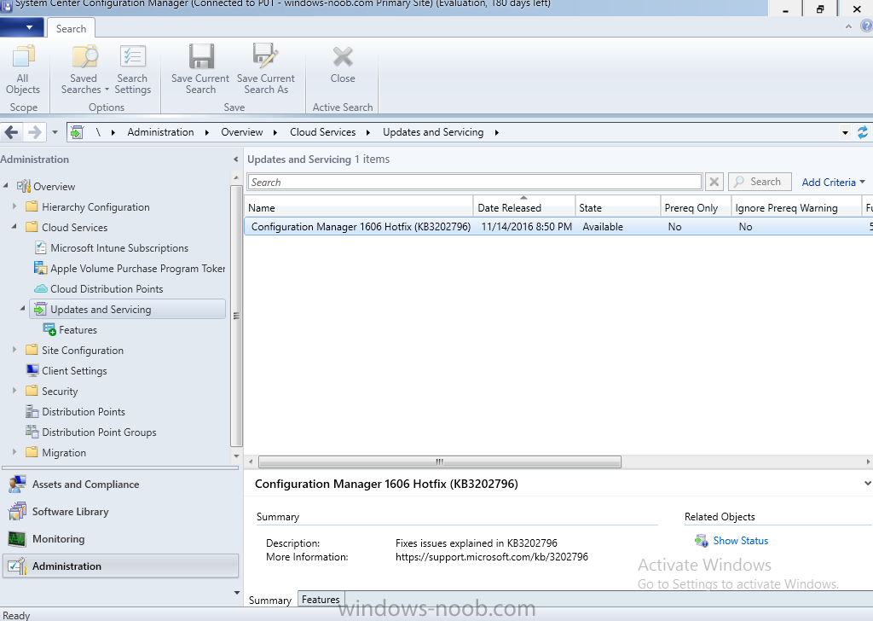Select the Search ribbon tab

click(71, 28)
